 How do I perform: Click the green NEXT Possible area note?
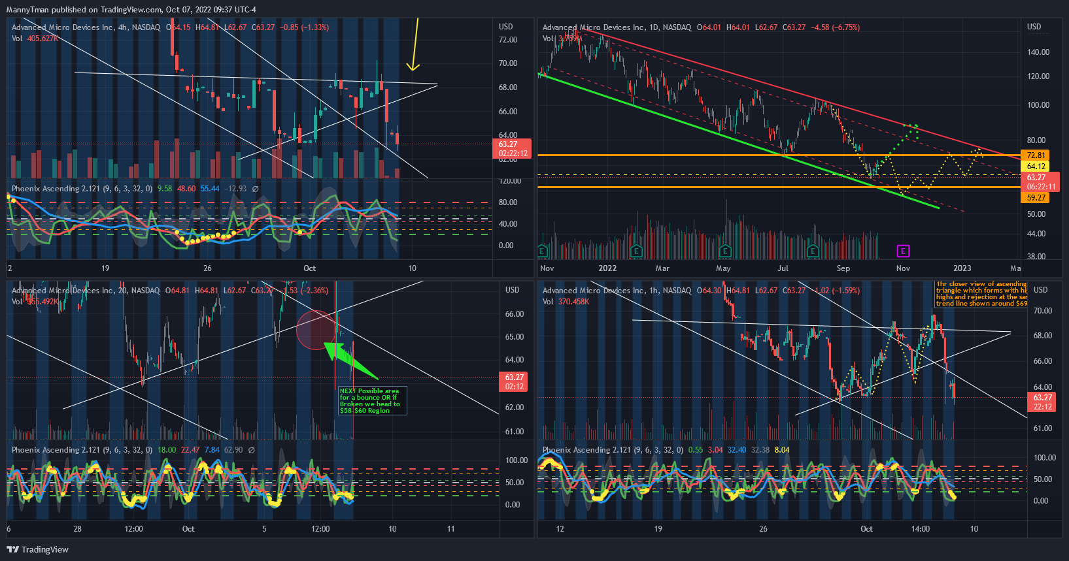pyautogui.click(x=373, y=401)
